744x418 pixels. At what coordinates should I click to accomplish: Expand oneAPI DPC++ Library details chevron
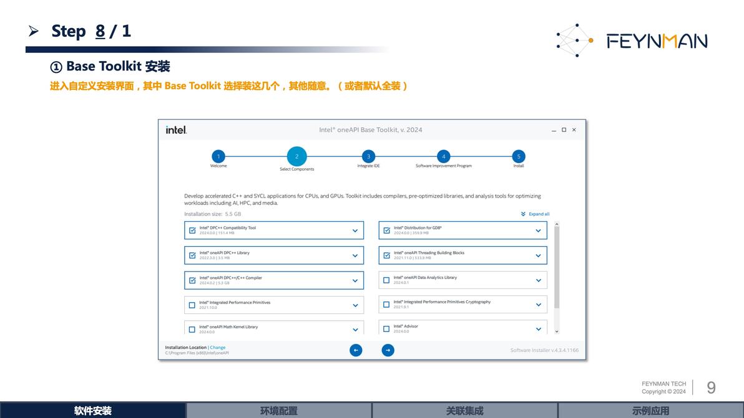355,255
